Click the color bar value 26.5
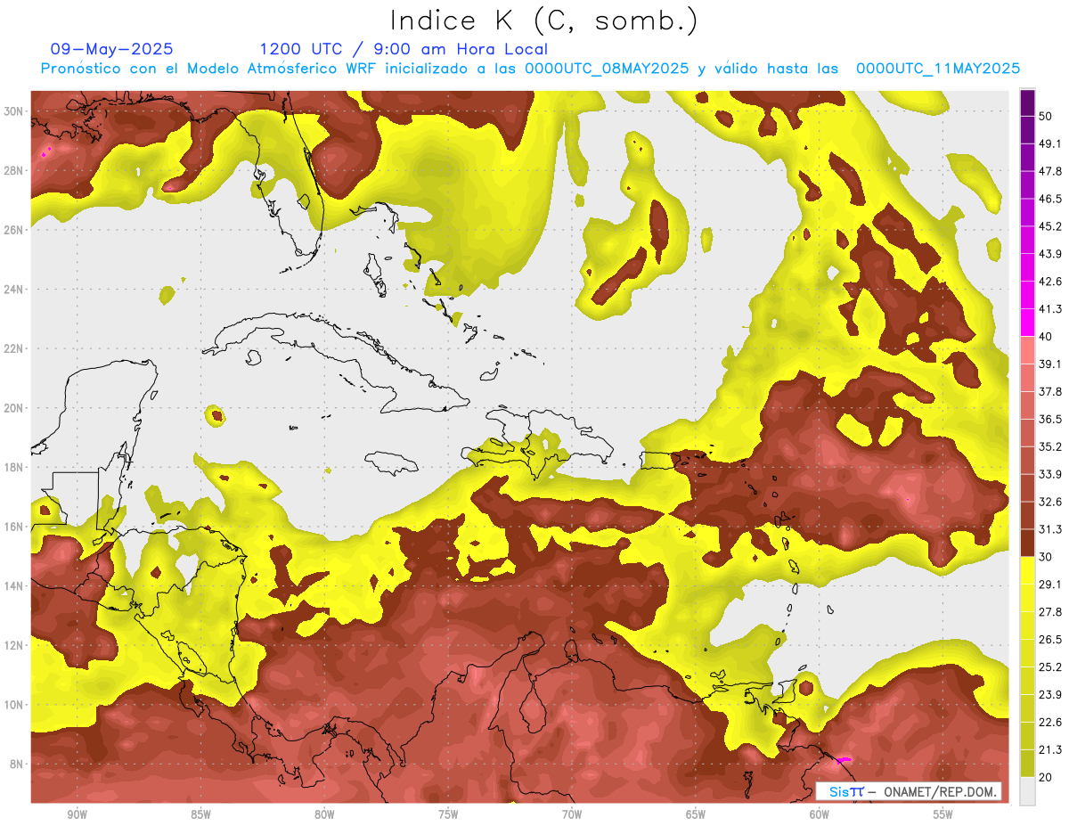 point(1051,639)
